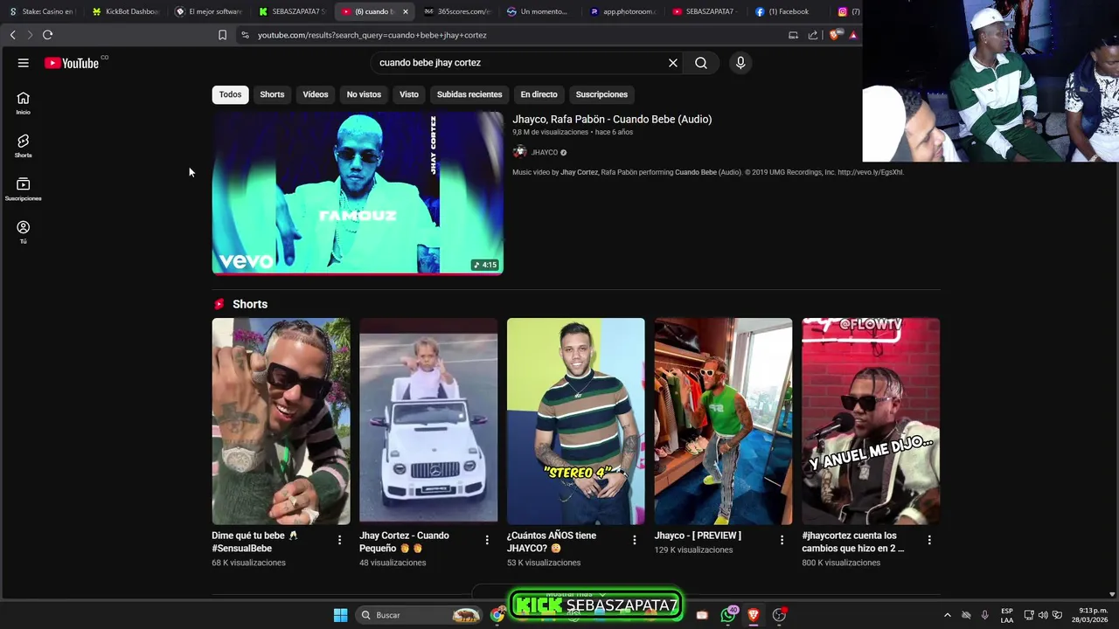Reload the page with the refresh icon
1119x629 pixels.
47,35
